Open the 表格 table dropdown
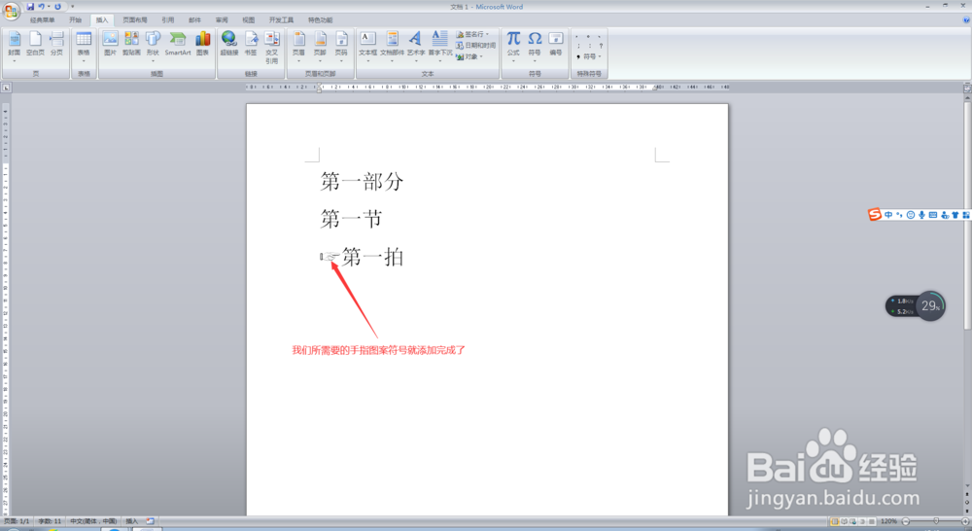 click(84, 47)
